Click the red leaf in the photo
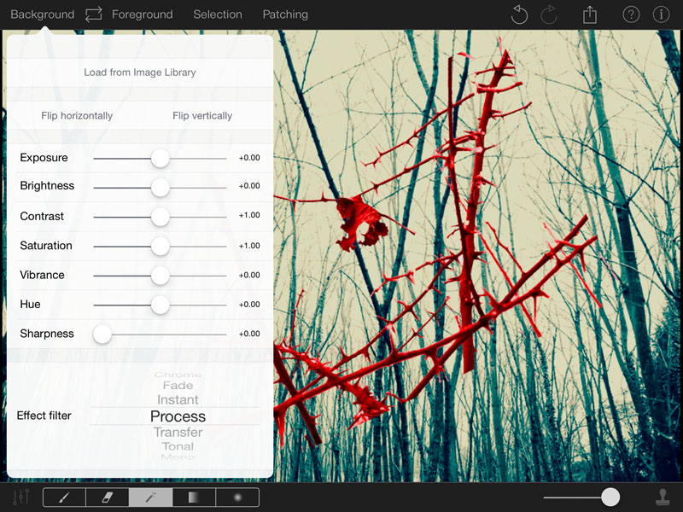Viewport: 683px width, 512px height. [x=360, y=222]
